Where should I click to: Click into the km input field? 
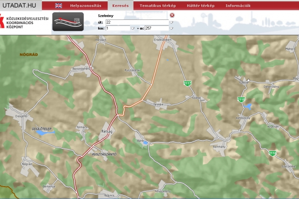click(117, 28)
